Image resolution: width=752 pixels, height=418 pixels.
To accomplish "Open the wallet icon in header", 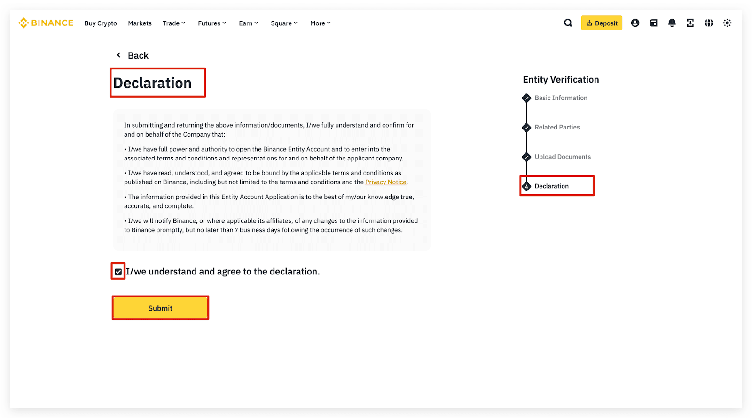I will 653,23.
